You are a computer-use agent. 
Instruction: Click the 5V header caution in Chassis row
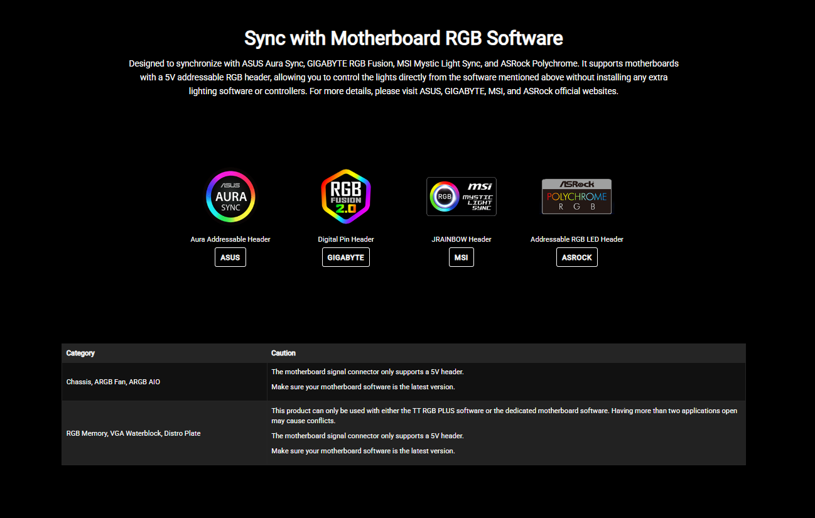367,372
